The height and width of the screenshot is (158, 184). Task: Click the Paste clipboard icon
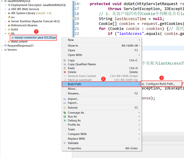(x=65, y=68)
